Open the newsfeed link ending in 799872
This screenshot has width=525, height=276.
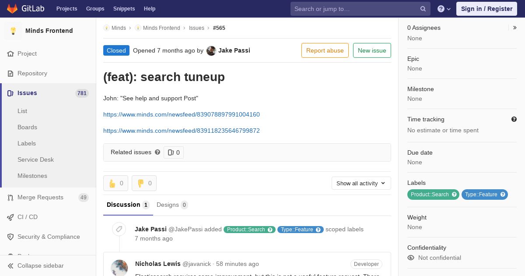point(182,131)
